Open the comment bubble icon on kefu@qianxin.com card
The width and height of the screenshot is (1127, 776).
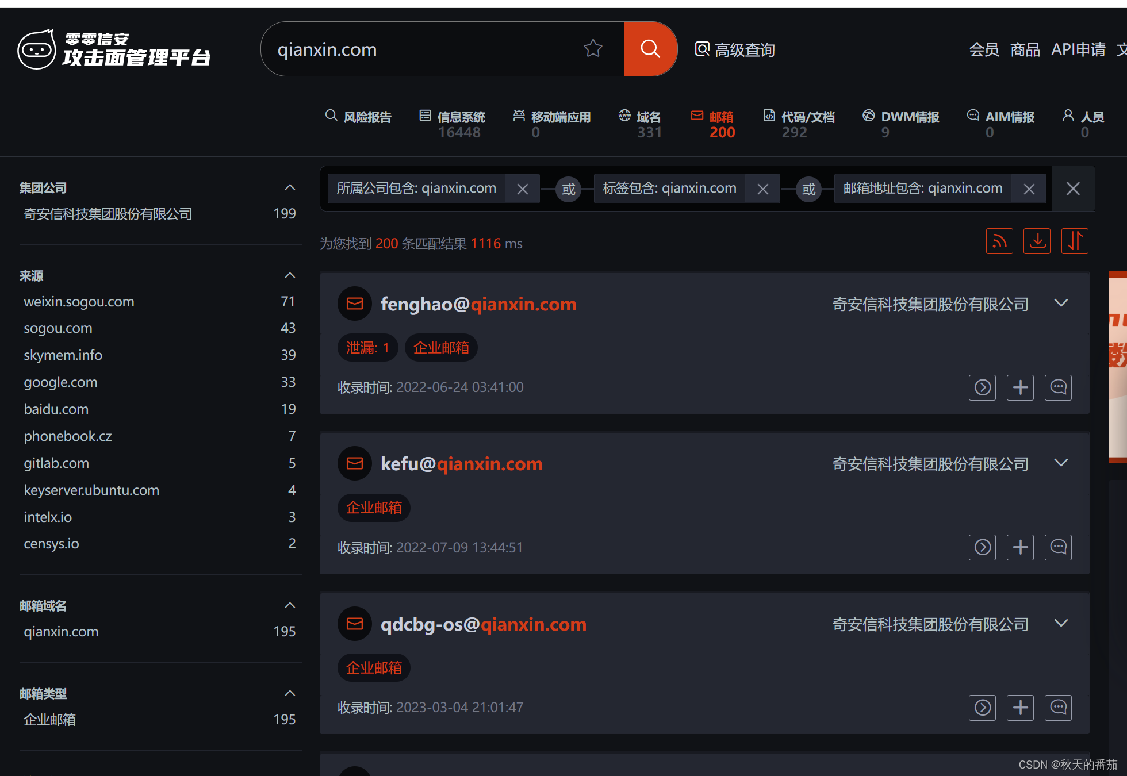pos(1058,547)
